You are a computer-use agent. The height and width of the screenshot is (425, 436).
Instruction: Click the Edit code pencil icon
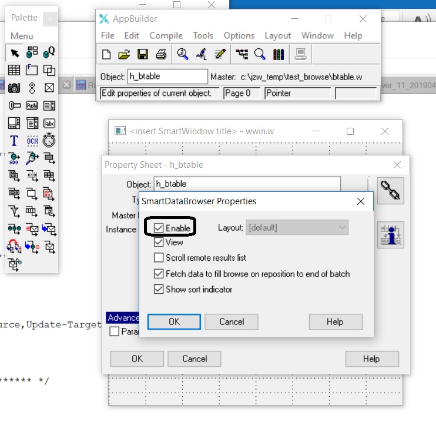pyautogui.click(x=220, y=54)
